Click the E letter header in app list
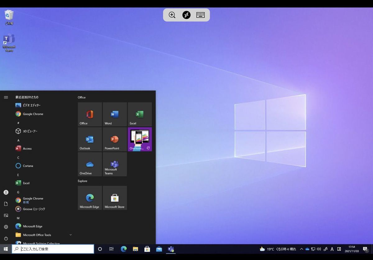373x260 pixels. click(x=18, y=175)
